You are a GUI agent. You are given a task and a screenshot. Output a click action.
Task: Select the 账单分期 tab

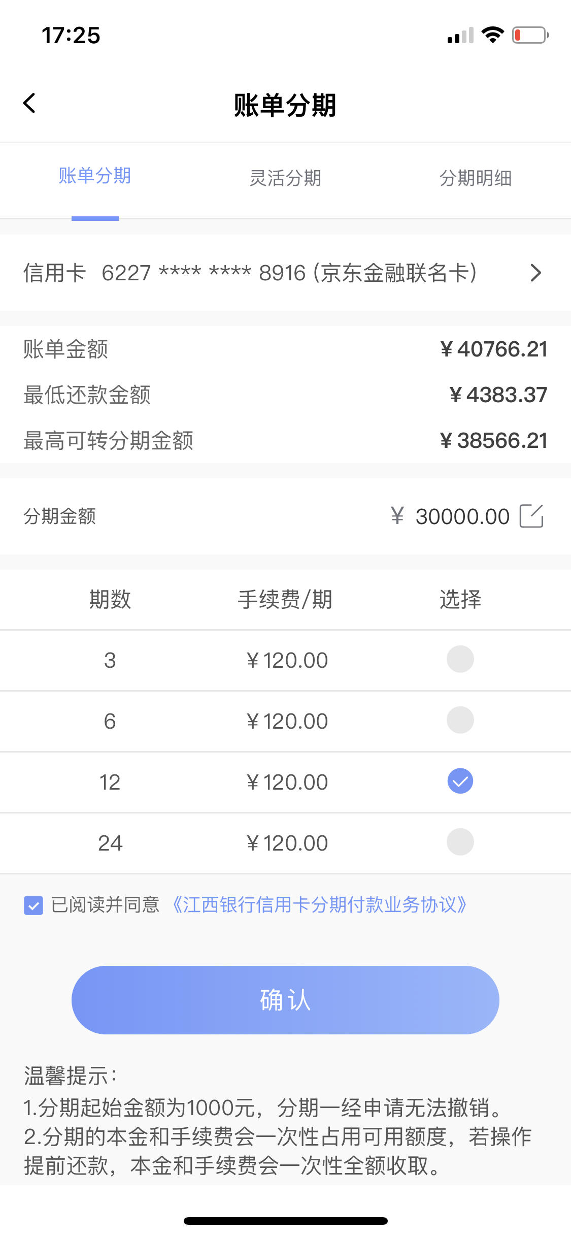[x=95, y=176]
